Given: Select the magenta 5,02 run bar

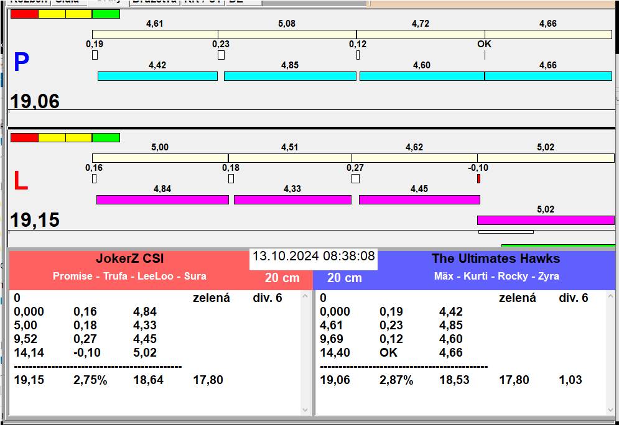Looking at the screenshot, I should (546, 220).
